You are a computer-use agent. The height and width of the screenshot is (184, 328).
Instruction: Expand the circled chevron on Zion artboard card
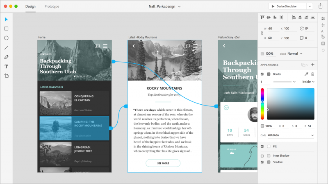coord(226,108)
